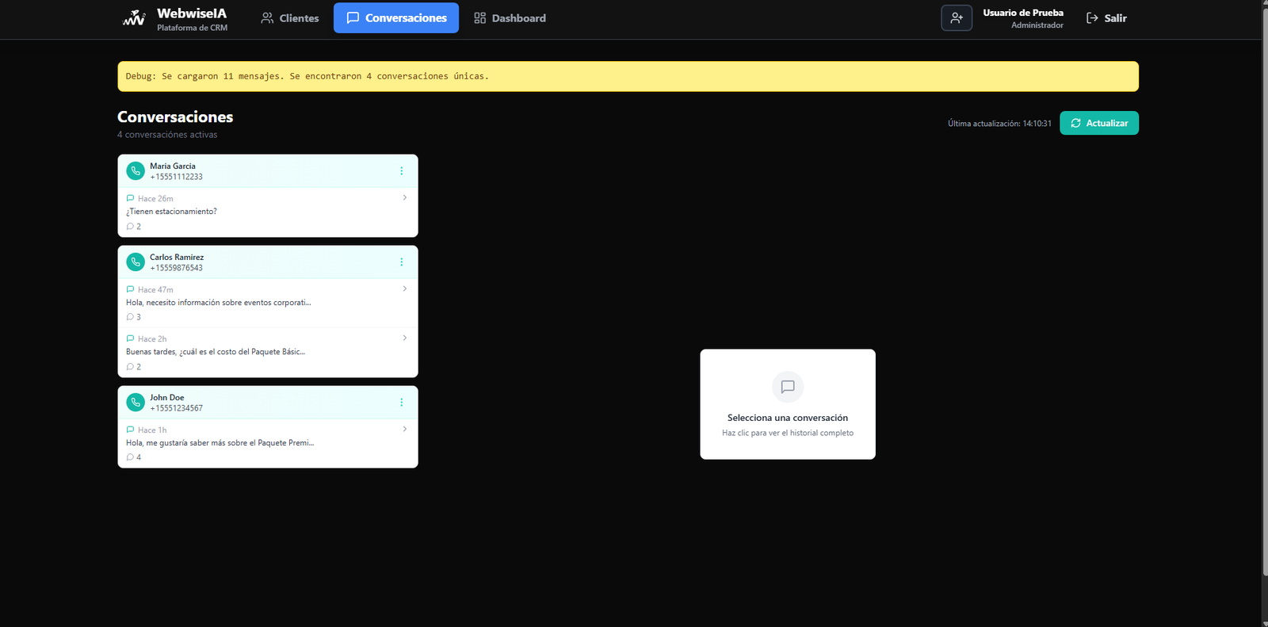1268x627 pixels.
Task: Click phone number +15551234567
Action: [177, 408]
